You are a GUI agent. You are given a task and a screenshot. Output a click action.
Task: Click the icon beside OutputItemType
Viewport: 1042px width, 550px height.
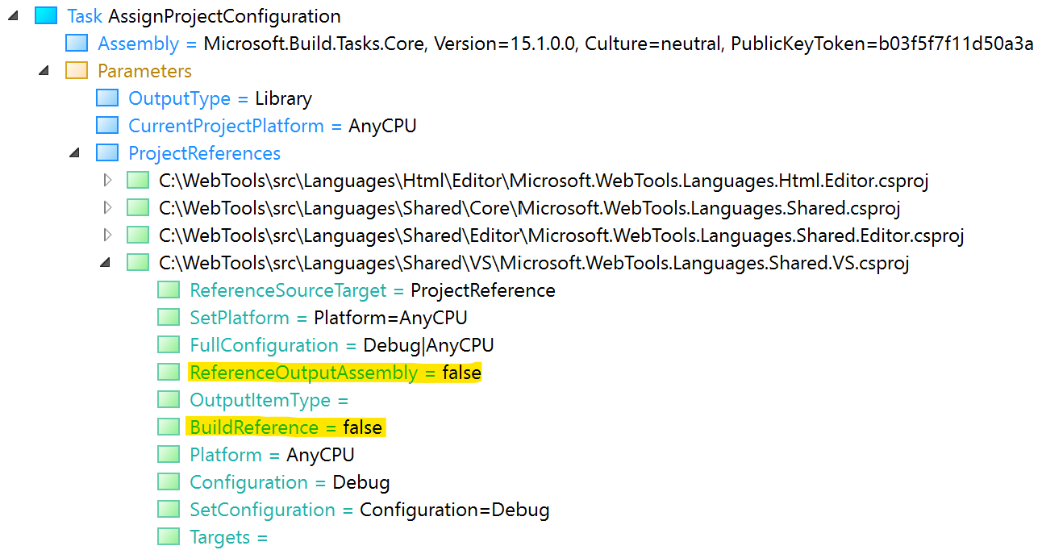click(x=169, y=400)
